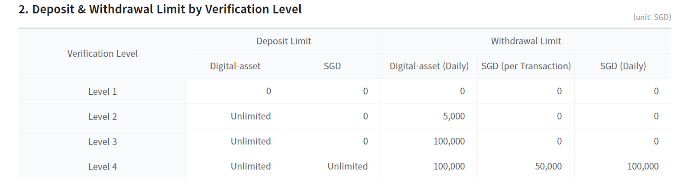
Task: Select the Level 3 row label
Action: coord(103,142)
